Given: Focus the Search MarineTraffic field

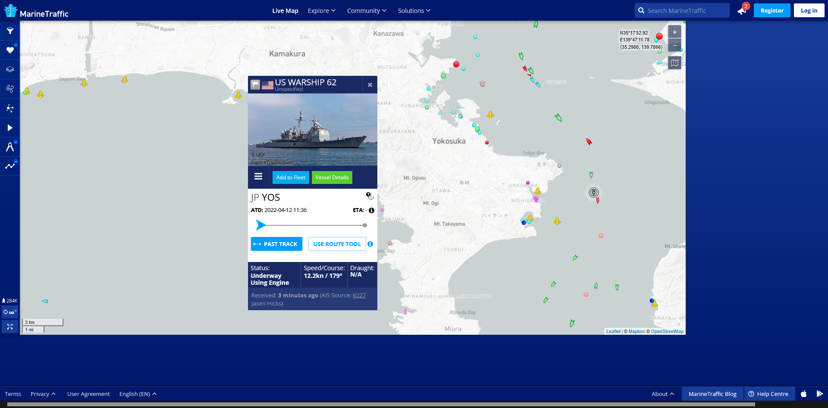Looking at the screenshot, I should click(682, 10).
